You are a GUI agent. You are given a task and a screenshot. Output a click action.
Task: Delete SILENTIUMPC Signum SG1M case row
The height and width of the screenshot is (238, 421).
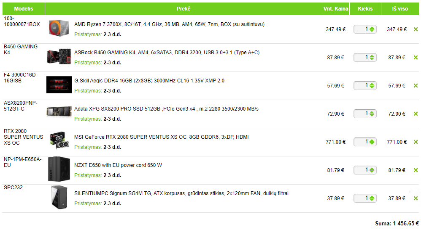pos(416,198)
